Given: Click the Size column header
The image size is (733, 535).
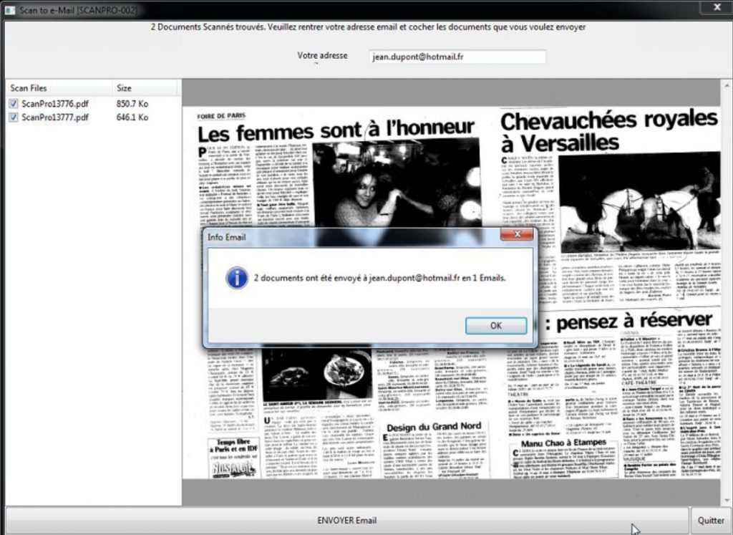Looking at the screenshot, I should pyautogui.click(x=125, y=88).
